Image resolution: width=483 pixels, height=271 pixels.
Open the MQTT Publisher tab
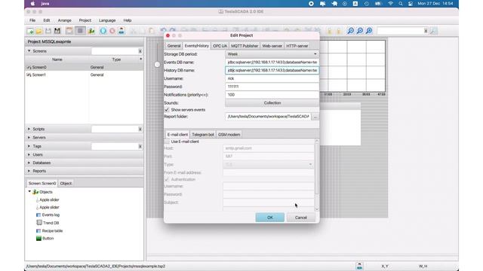pos(245,46)
